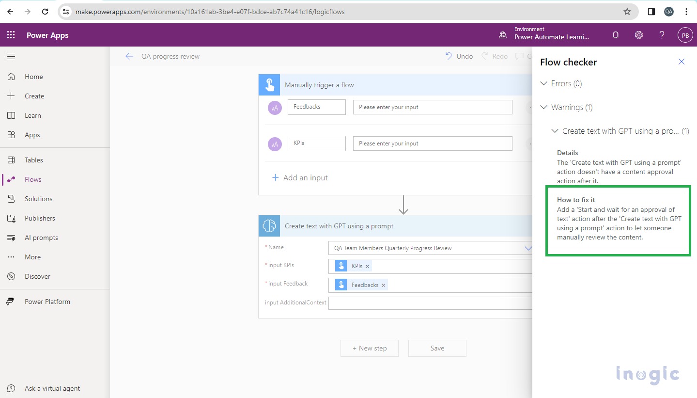
Task: Click the browser forward button
Action: 28,12
